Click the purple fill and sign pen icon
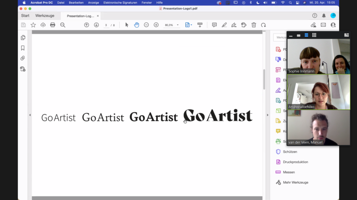The width and height of the screenshot is (357, 200). click(278, 90)
